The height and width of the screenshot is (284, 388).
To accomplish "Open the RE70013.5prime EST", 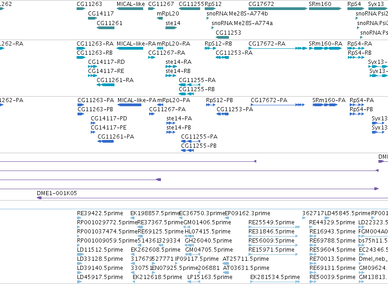I will click(313, 263).
